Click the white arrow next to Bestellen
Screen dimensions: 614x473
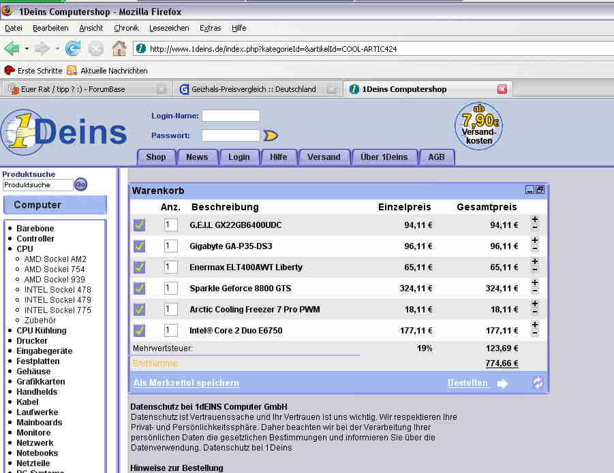coord(502,384)
